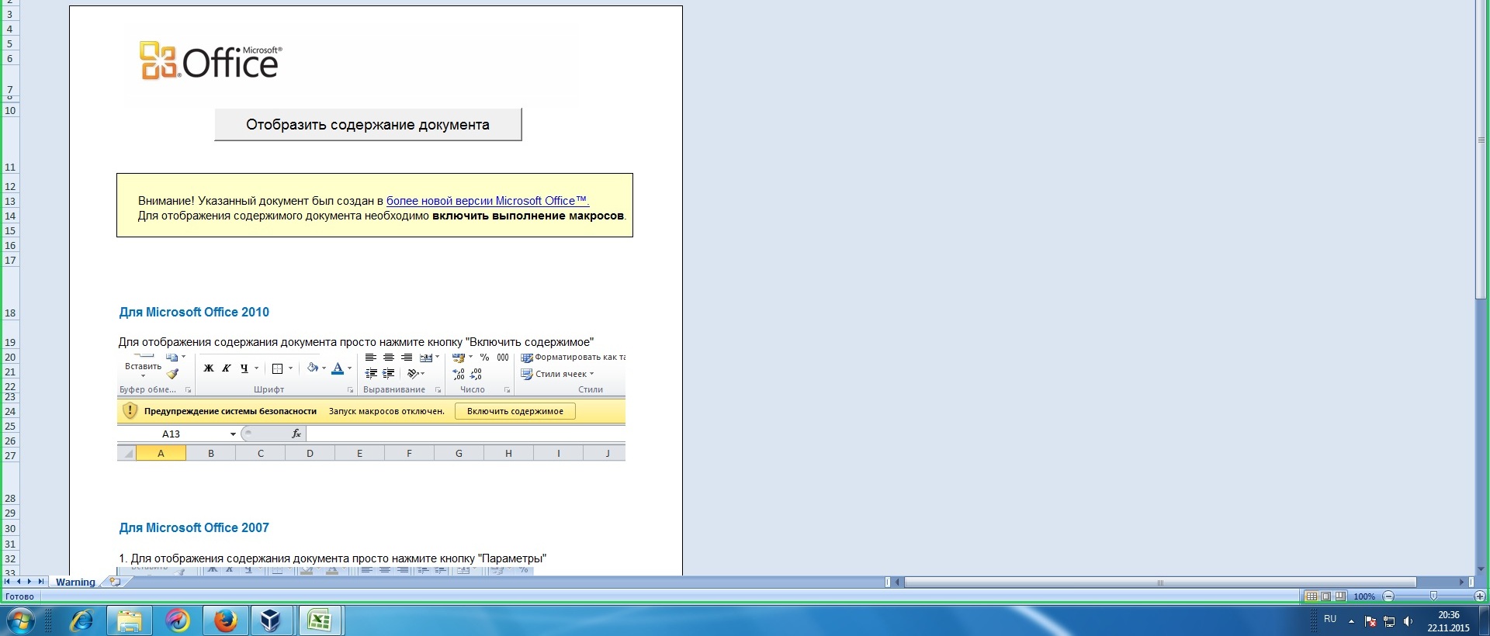This screenshot has width=1490, height=636.
Task: Open VirtualBox from the taskbar
Action: click(271, 620)
